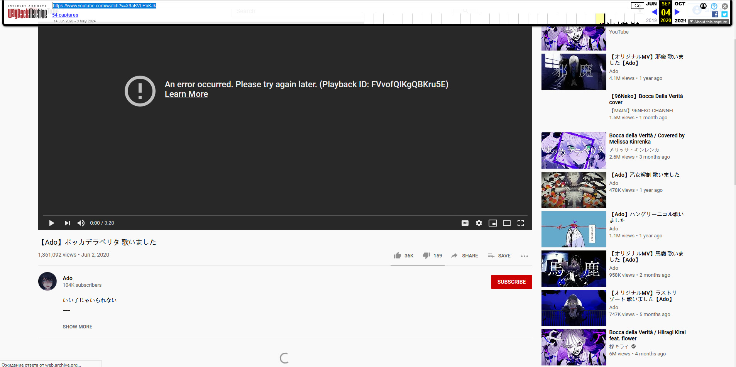This screenshot has width=736, height=367.
Task: Toggle closed captions
Action: pos(465,223)
